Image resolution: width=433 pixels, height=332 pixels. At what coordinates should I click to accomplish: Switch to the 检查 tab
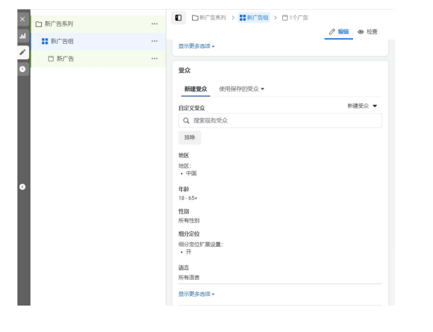(368, 32)
